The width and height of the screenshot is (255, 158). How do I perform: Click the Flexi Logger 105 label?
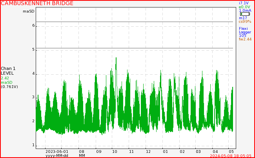[245, 32]
